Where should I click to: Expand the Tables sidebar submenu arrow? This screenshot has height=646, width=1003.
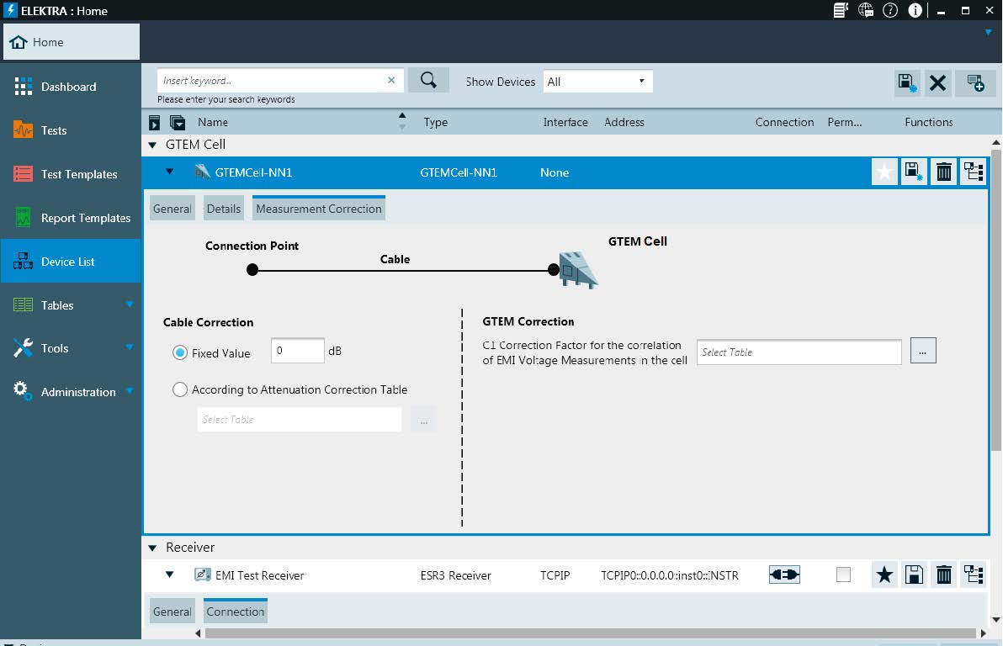pyautogui.click(x=130, y=304)
